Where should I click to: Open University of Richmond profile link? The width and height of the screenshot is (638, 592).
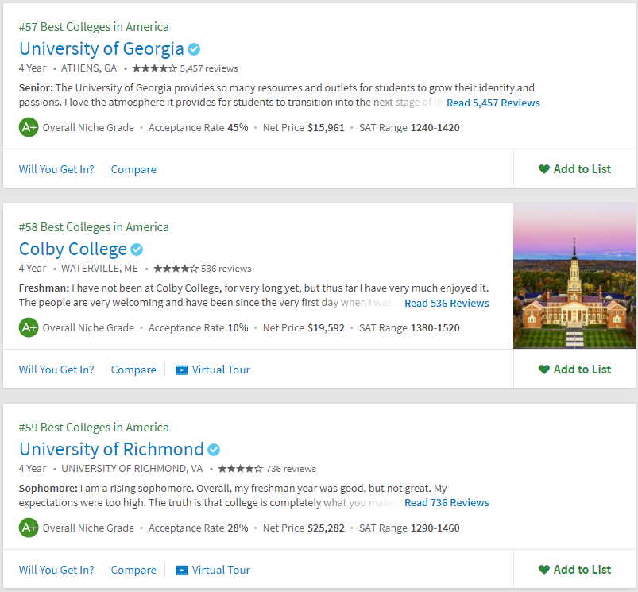coord(111,449)
